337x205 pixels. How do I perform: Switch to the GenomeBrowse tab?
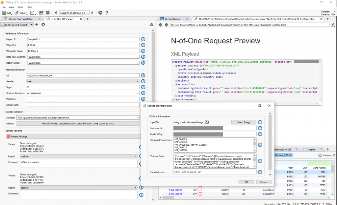(173, 19)
